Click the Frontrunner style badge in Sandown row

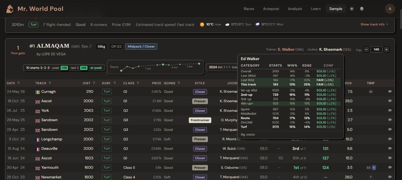pos(200,120)
